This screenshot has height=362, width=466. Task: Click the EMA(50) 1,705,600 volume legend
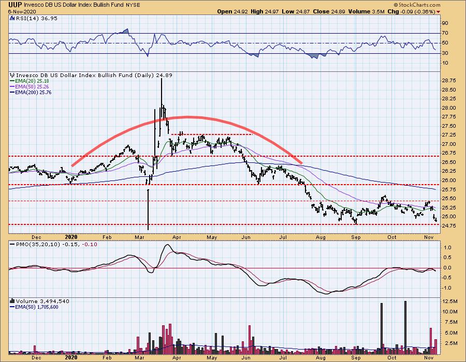click(37, 307)
